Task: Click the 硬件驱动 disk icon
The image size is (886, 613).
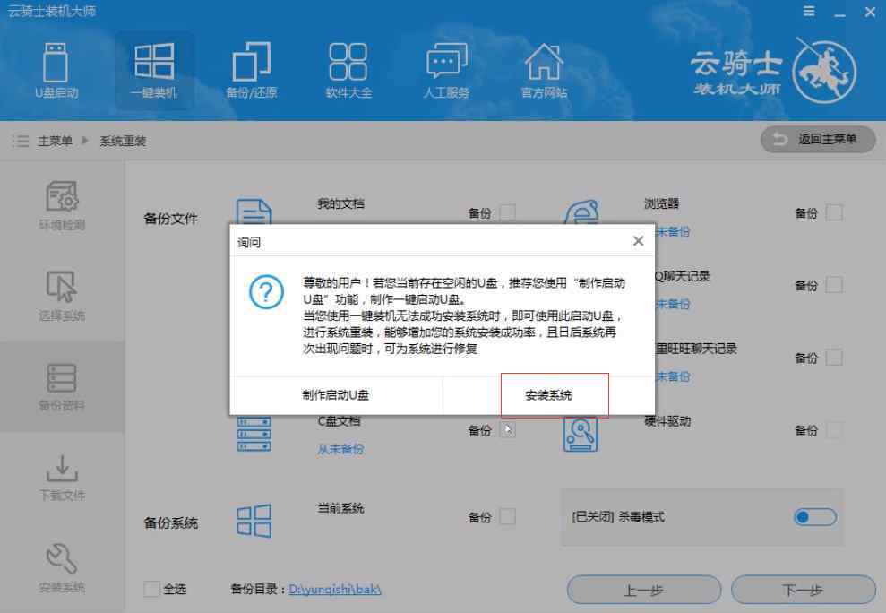Action: pos(581,435)
